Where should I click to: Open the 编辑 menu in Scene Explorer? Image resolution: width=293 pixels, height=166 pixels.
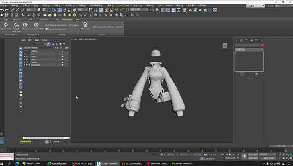tap(37, 40)
